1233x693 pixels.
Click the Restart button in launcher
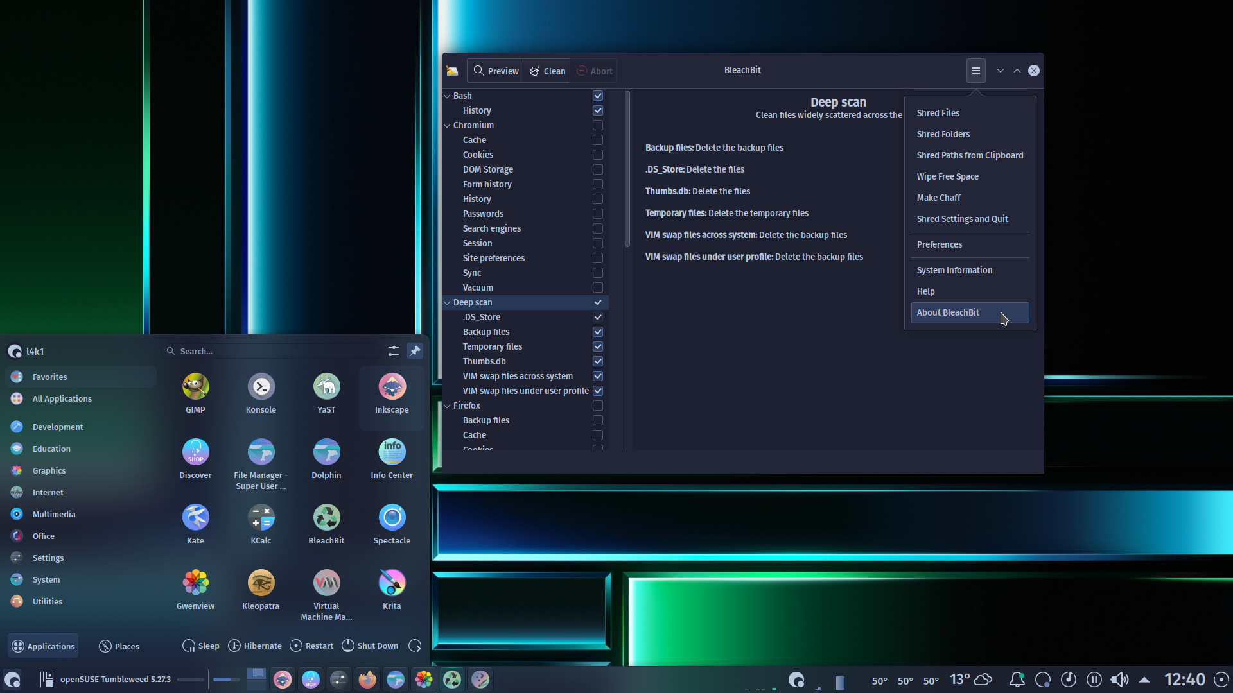311,646
